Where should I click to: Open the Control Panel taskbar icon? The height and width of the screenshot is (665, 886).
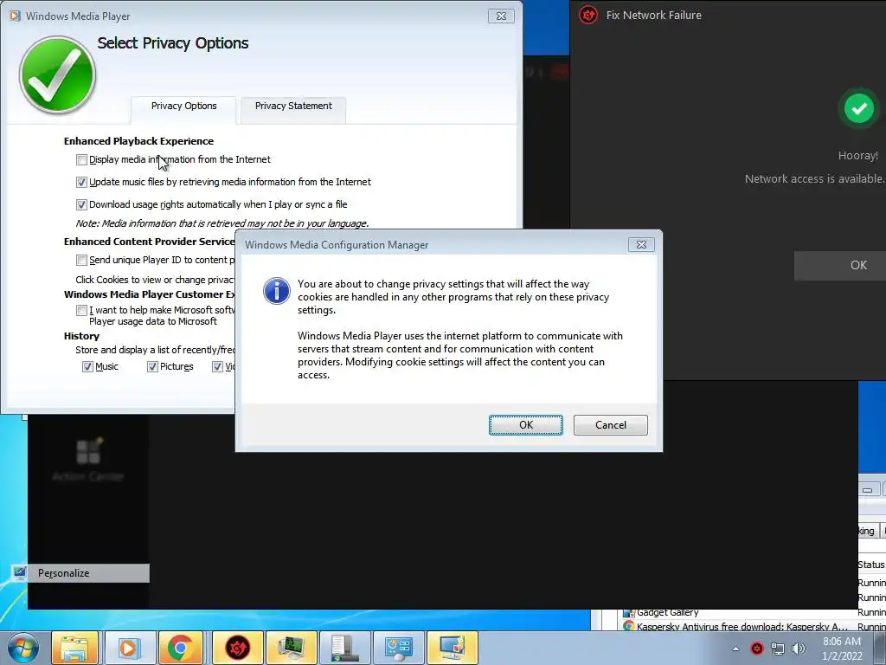[x=398, y=648]
